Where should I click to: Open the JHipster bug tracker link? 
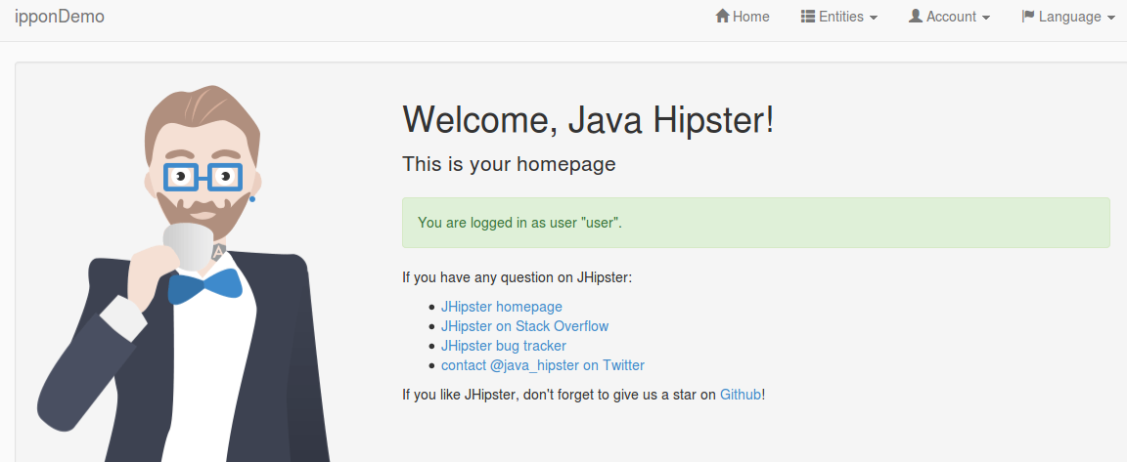pyautogui.click(x=503, y=346)
